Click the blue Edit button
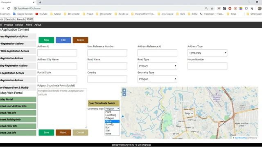Screen dimensions: 262x147 click(x=63, y=40)
